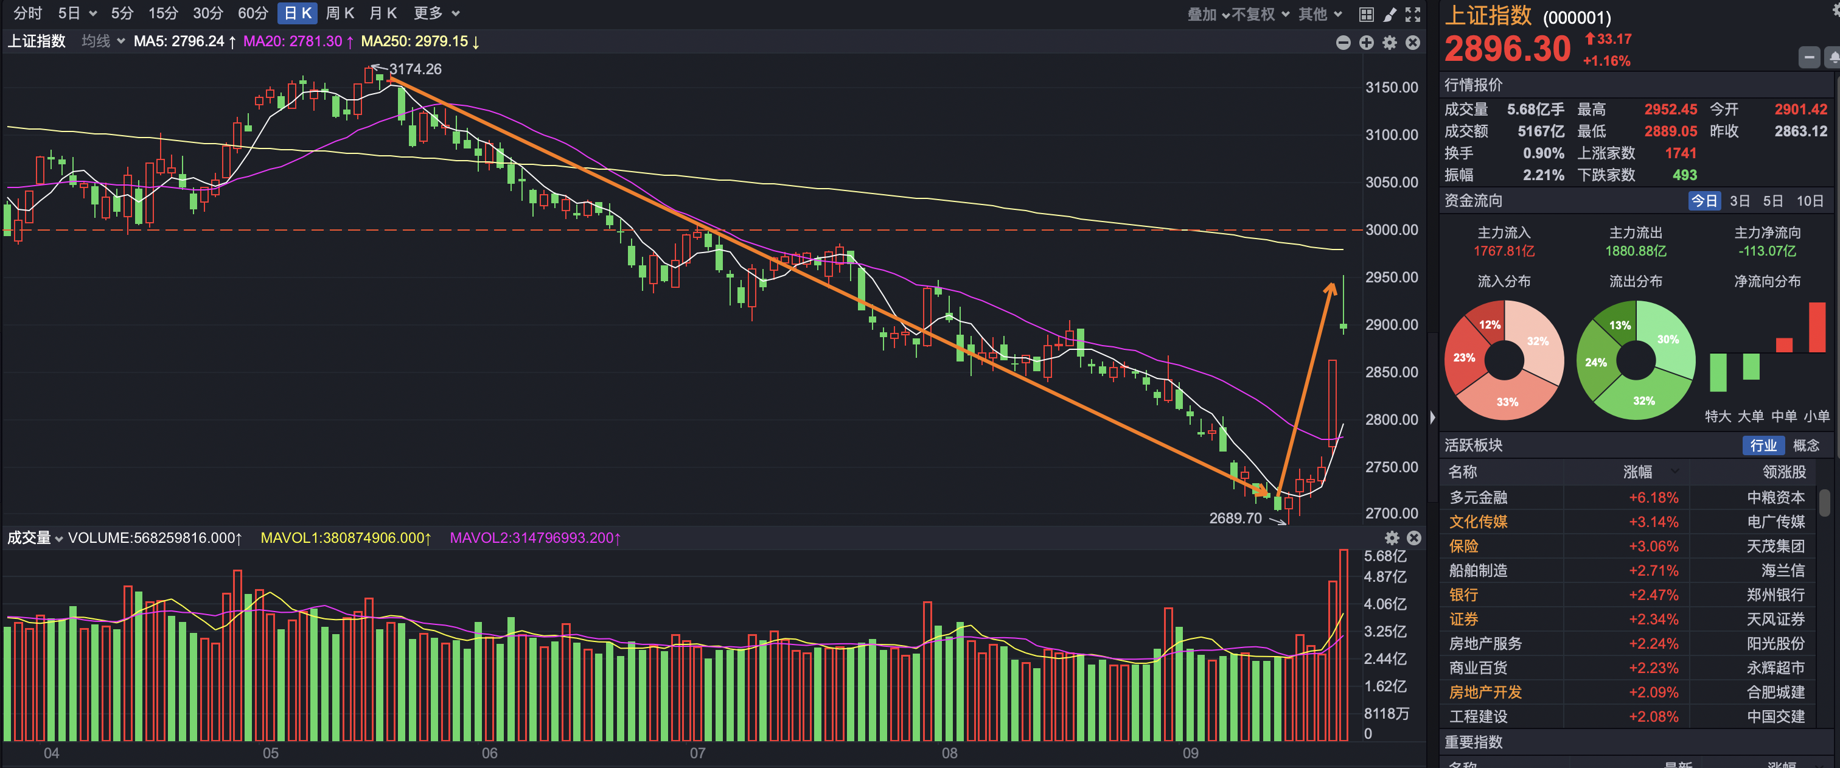
Task: Click the 小单 net flow red bar
Action: [1816, 327]
